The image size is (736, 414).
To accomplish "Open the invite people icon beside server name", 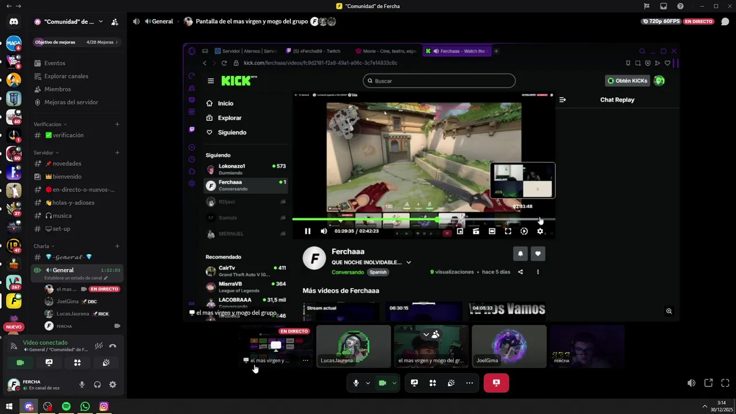I will (x=115, y=22).
